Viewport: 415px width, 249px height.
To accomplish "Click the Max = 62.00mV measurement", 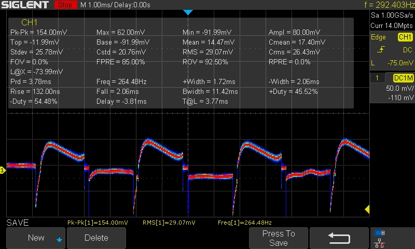I will (x=120, y=32).
